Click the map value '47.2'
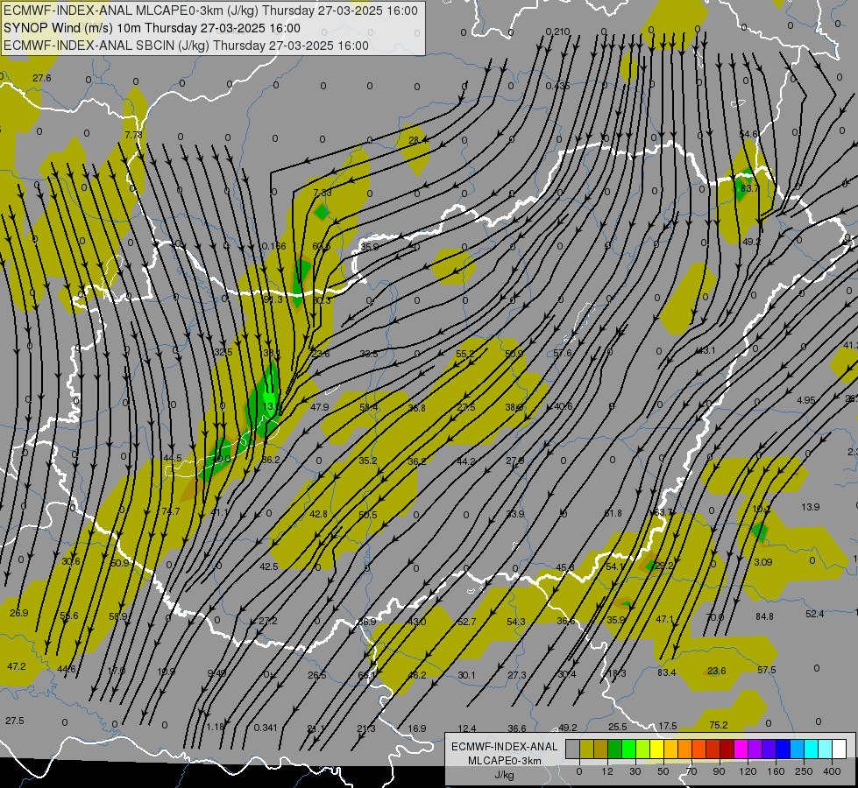 click(x=17, y=666)
